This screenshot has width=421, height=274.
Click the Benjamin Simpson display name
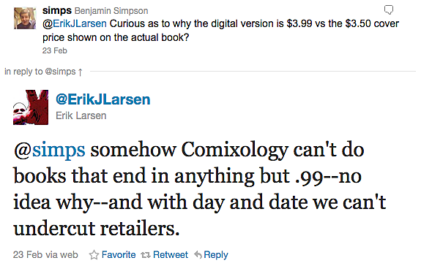[x=111, y=11]
